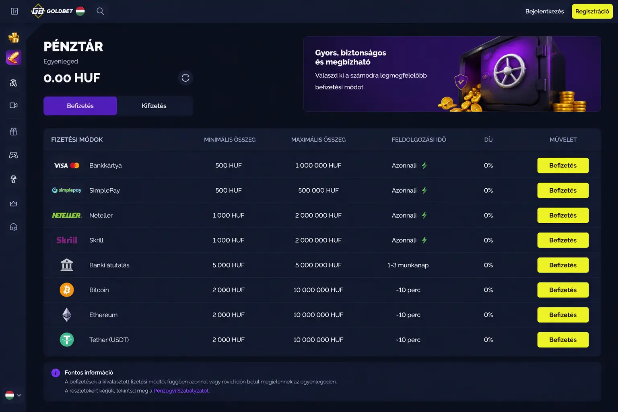Click Befizetés button for SimplePay

tap(563, 190)
